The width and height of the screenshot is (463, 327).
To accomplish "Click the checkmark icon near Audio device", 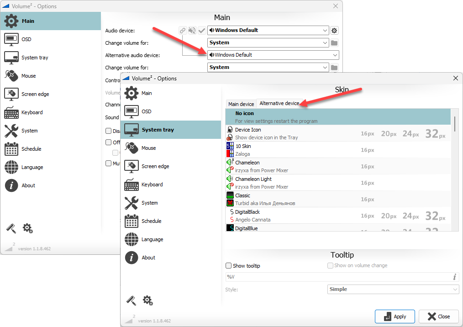I will pos(202,31).
